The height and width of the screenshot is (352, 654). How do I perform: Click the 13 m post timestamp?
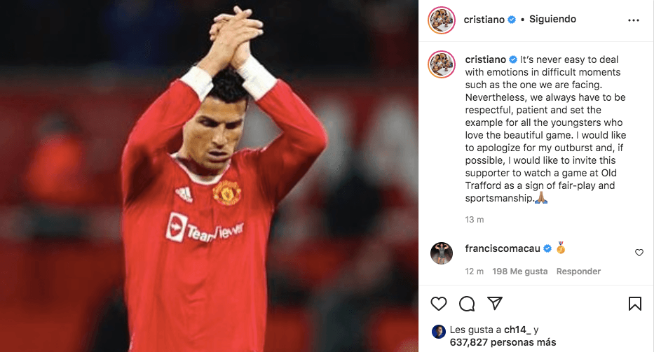pos(475,220)
